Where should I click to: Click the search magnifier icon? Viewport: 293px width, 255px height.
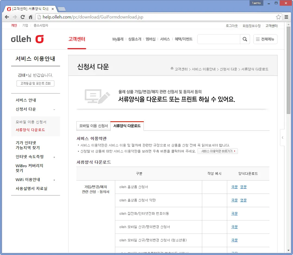pos(244,39)
